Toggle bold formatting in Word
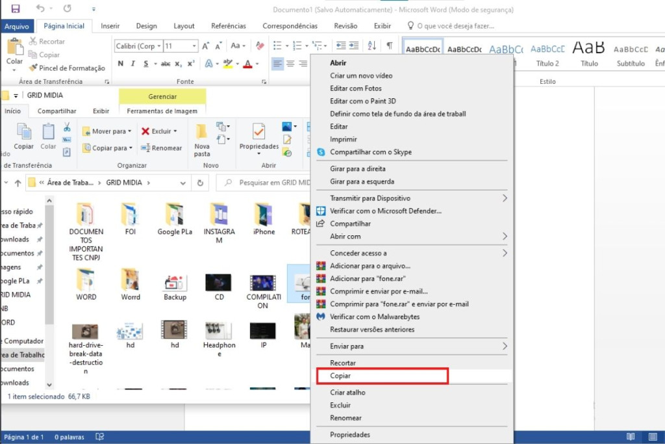Screen dimensions: 665x444 click(120, 64)
